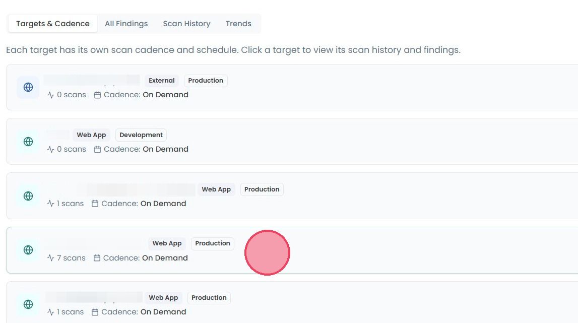This screenshot has width=578, height=323.
Task: Click the activity pulse icon next to 7 scans
Action: coord(51,258)
